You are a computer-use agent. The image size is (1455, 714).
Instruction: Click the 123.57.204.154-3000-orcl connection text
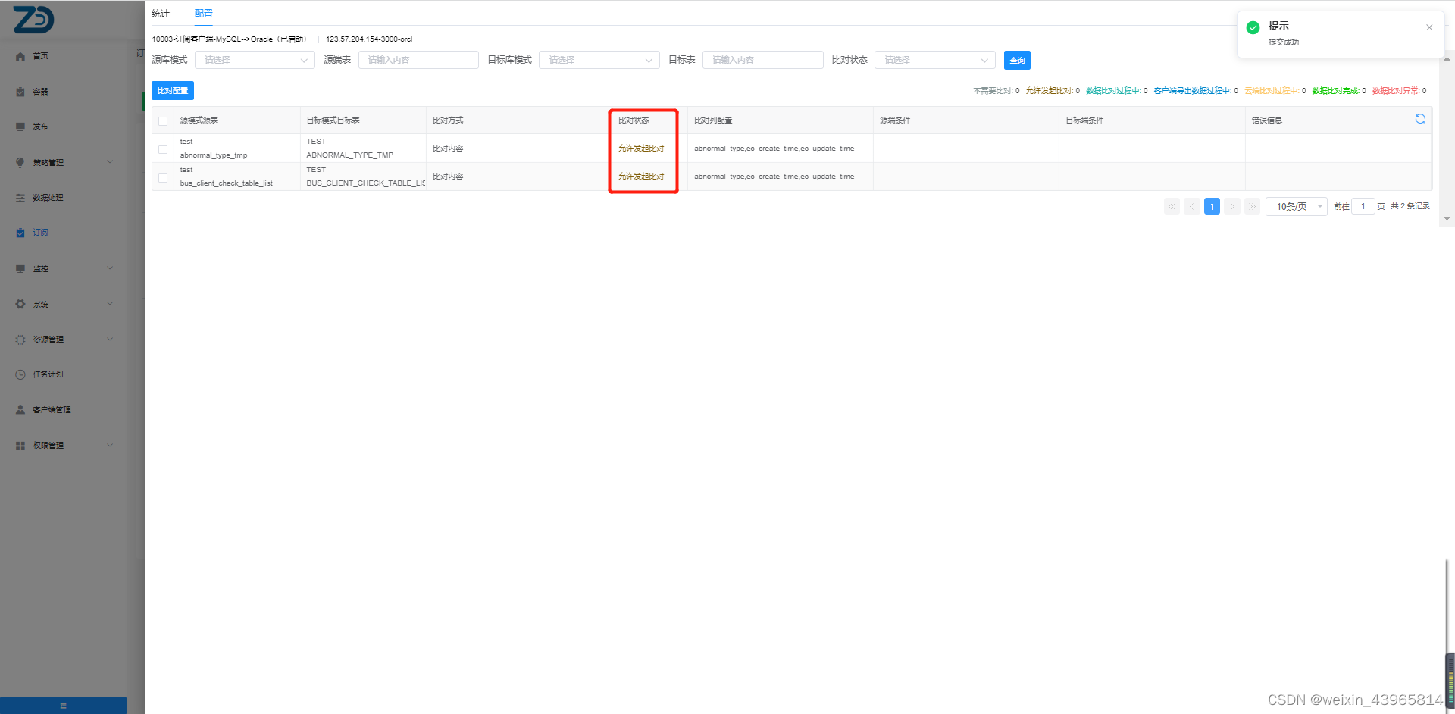[x=369, y=39]
